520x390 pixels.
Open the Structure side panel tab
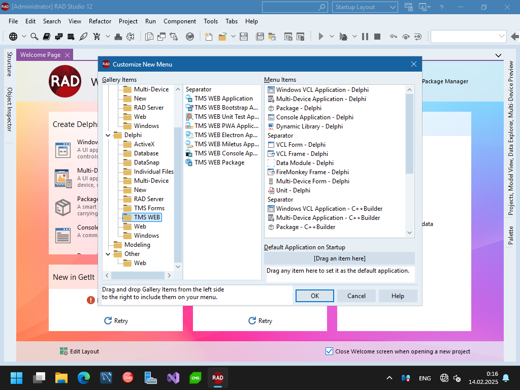pos(9,64)
